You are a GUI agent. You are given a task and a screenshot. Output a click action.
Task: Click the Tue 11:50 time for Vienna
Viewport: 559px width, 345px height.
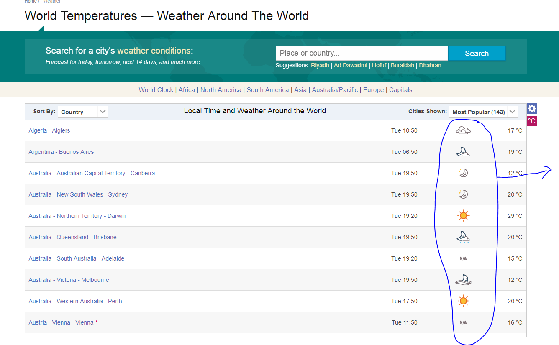[x=405, y=322]
